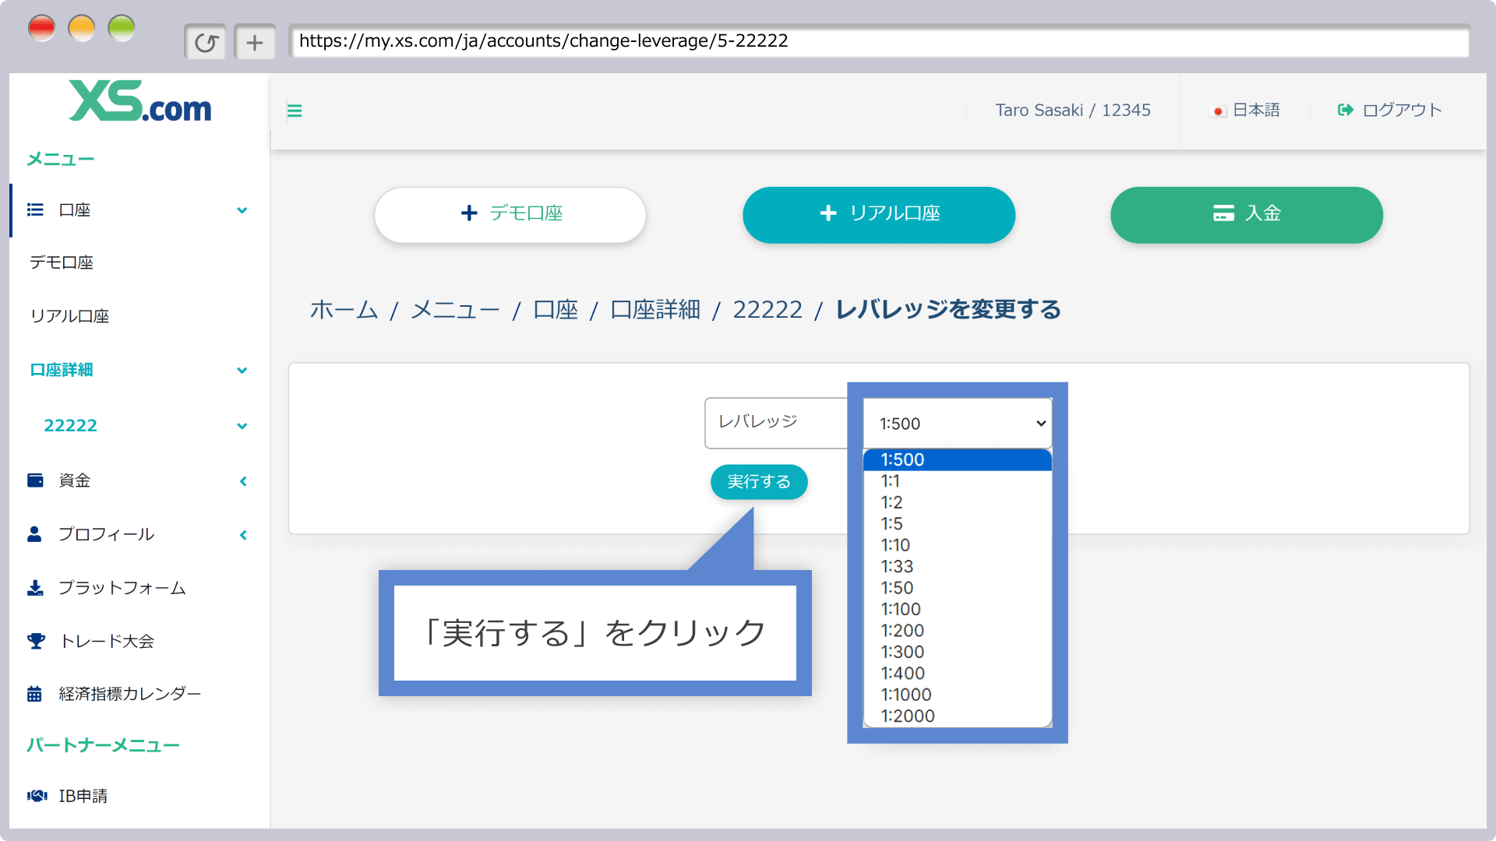The image size is (1496, 841).
Task: Click the + リアル口座 button
Action: pos(879,214)
